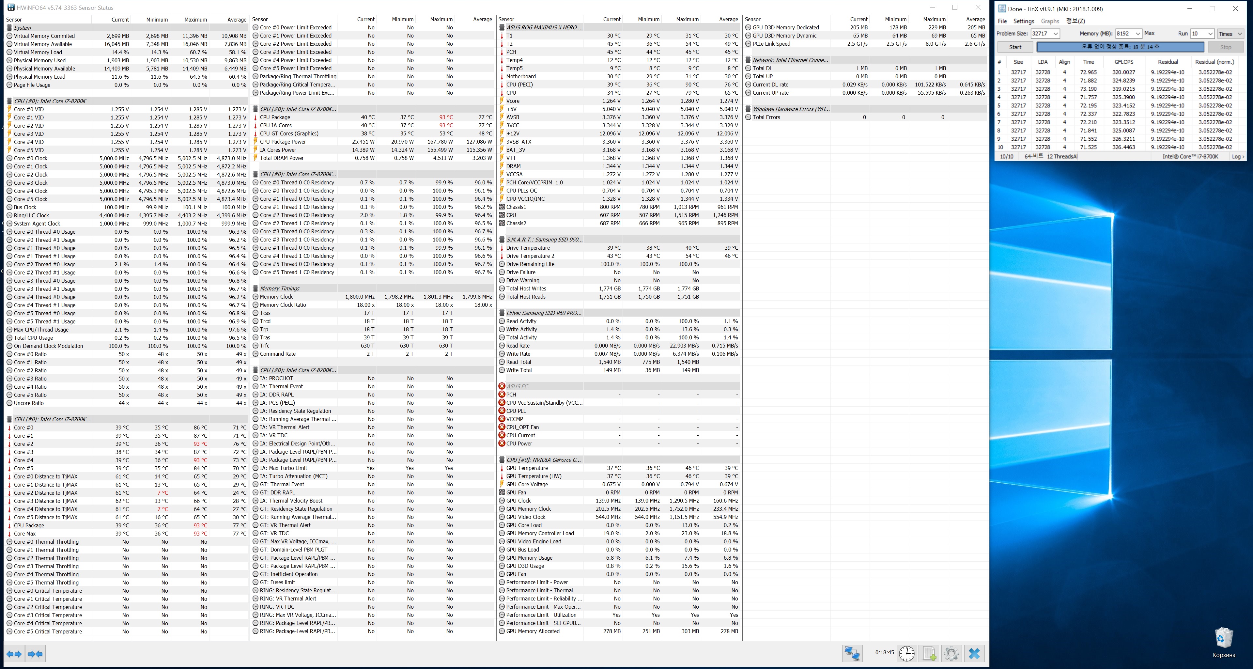Image resolution: width=1253 pixels, height=669 pixels.
Task: Open the Memory (MB) dropdown
Action: [x=1137, y=34]
